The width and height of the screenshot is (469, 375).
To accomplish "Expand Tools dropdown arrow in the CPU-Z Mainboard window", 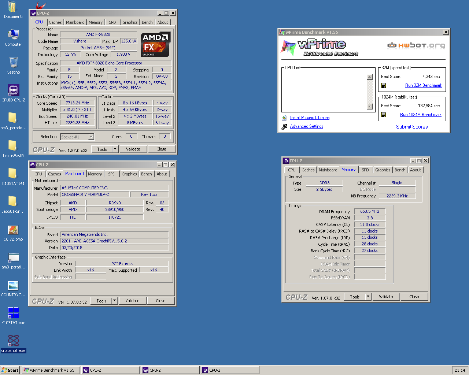I will 114,301.
